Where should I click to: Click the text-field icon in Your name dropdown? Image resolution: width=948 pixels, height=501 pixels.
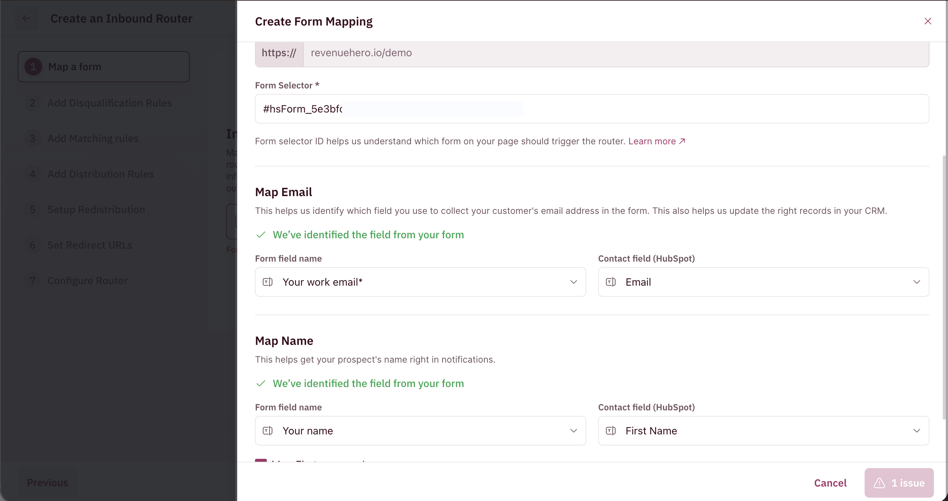click(x=268, y=431)
